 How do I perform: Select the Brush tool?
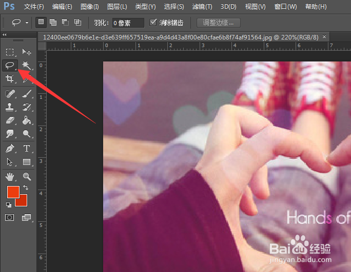click(27, 93)
